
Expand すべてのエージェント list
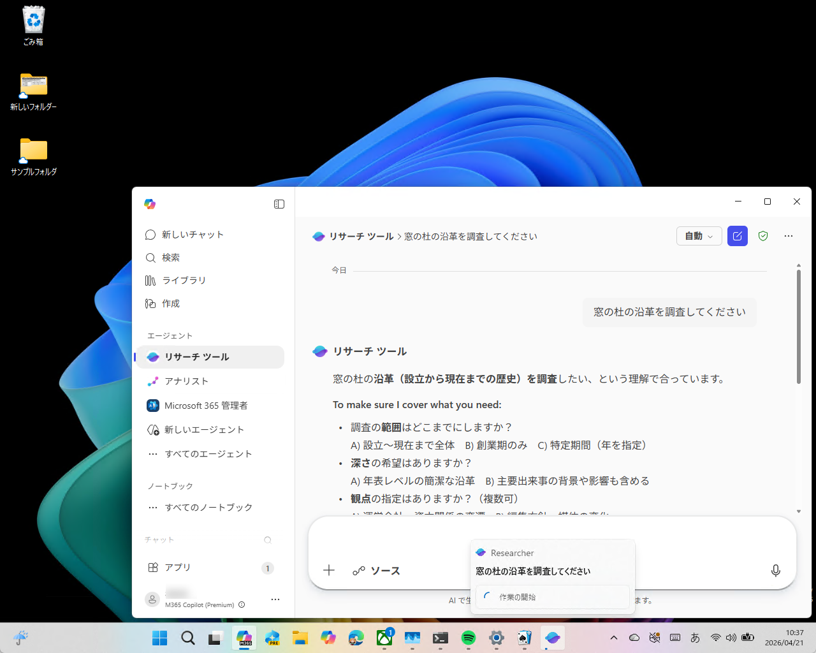(x=204, y=453)
